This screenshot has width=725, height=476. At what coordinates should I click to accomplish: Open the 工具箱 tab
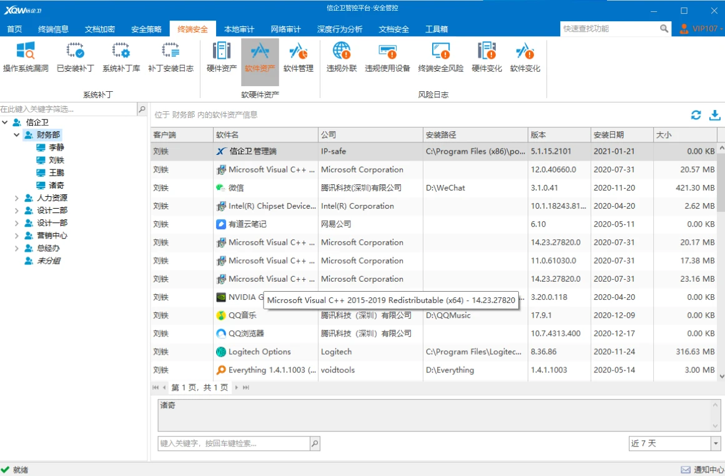pos(436,29)
